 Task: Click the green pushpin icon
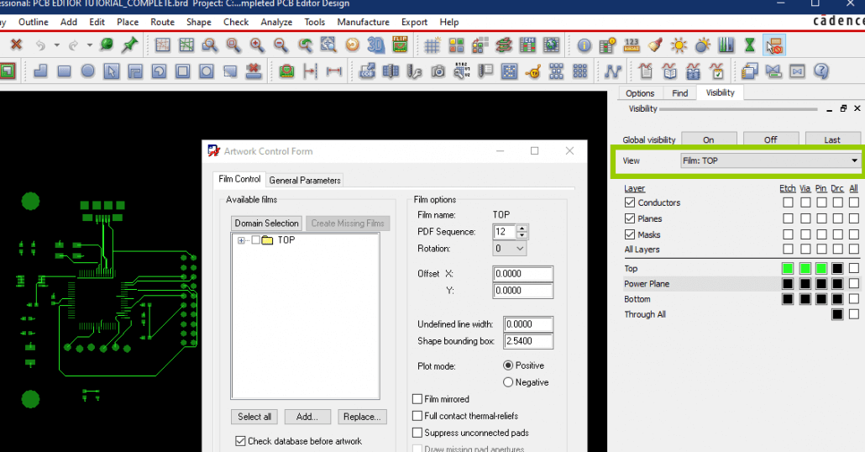coord(130,45)
